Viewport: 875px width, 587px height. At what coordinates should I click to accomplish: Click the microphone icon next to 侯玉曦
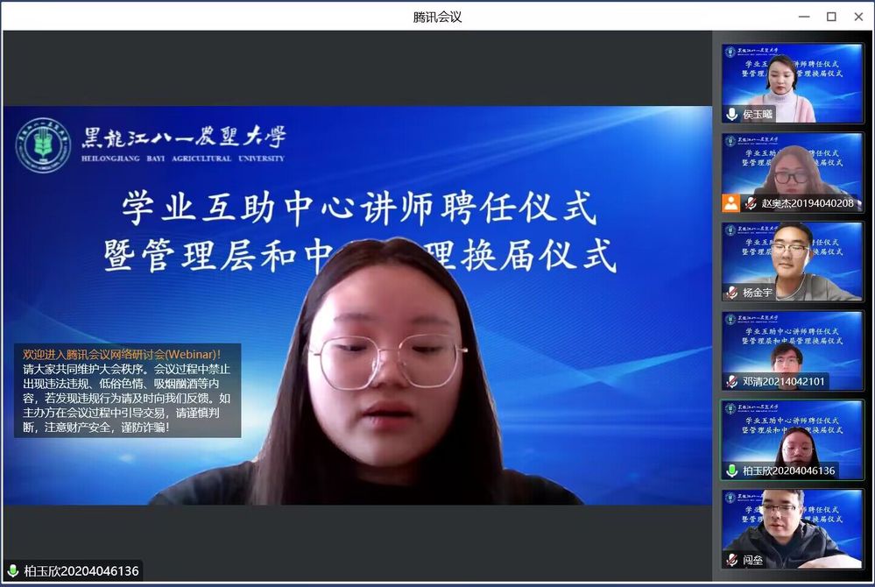tap(732, 115)
